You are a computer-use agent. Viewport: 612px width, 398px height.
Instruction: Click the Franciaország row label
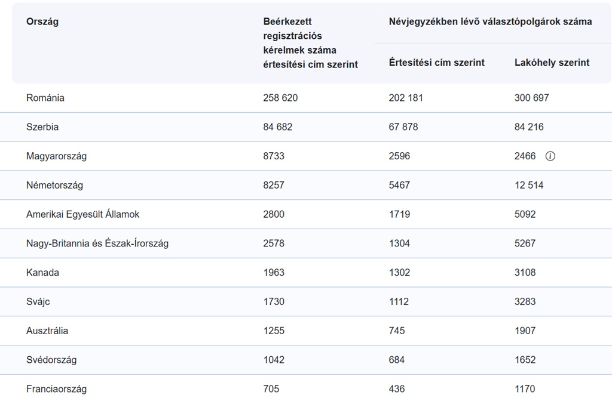[56, 389]
